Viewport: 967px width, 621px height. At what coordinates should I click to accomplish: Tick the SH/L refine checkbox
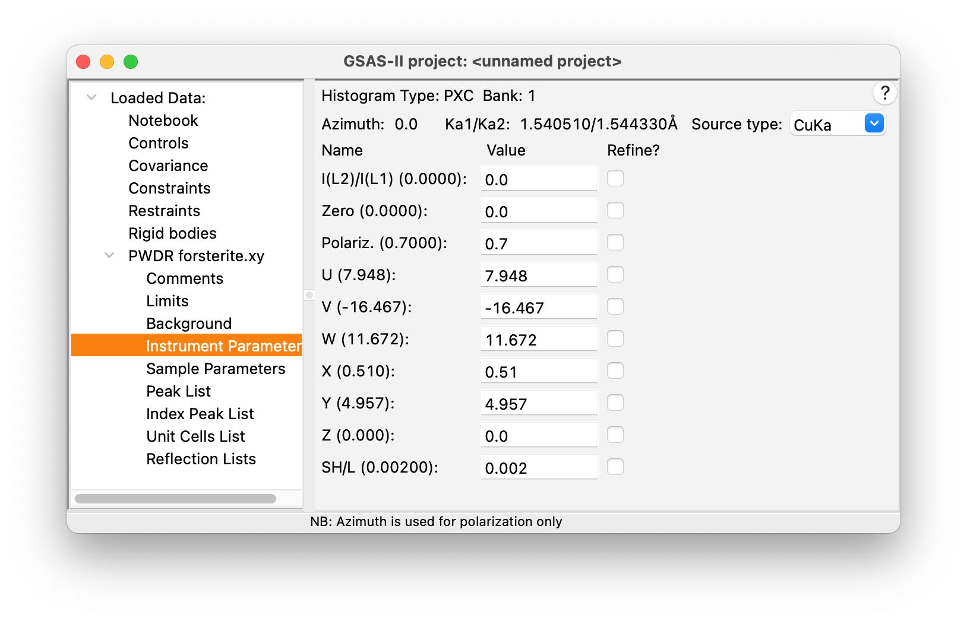coord(615,467)
